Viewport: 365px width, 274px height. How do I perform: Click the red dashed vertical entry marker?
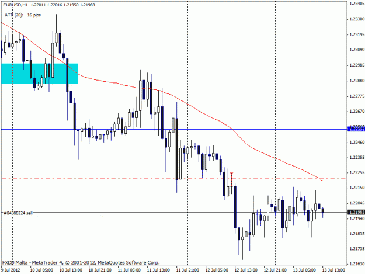(231, 179)
